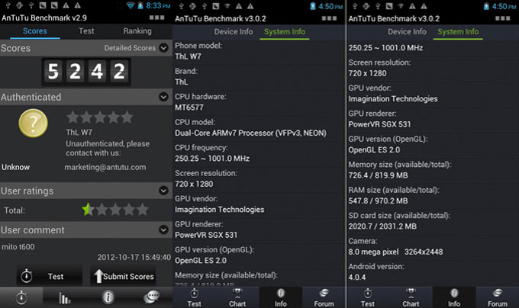Set the user rating stars under Total
The height and width of the screenshot is (308, 519).
click(x=115, y=210)
